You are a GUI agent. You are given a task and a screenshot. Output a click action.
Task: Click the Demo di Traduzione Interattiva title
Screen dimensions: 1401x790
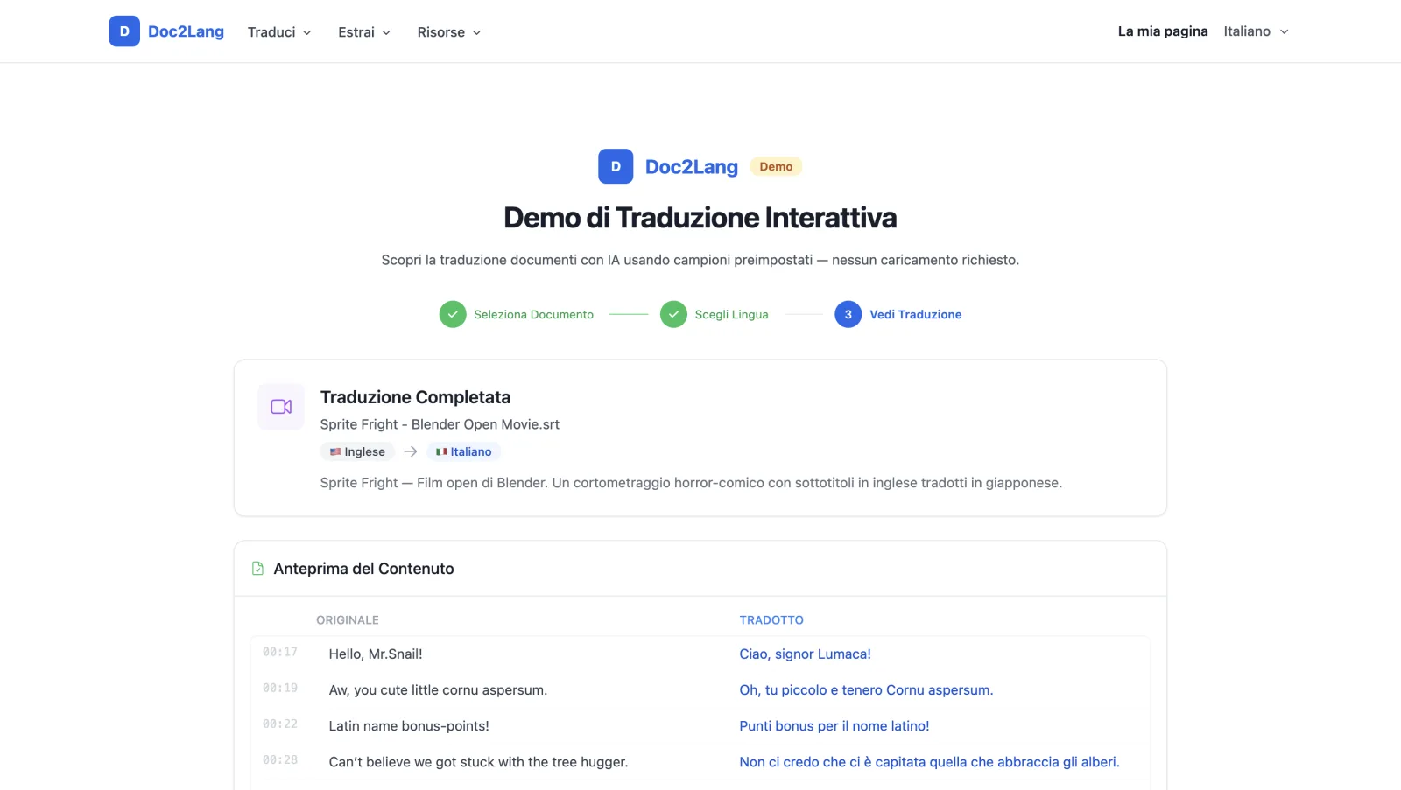[x=700, y=218]
